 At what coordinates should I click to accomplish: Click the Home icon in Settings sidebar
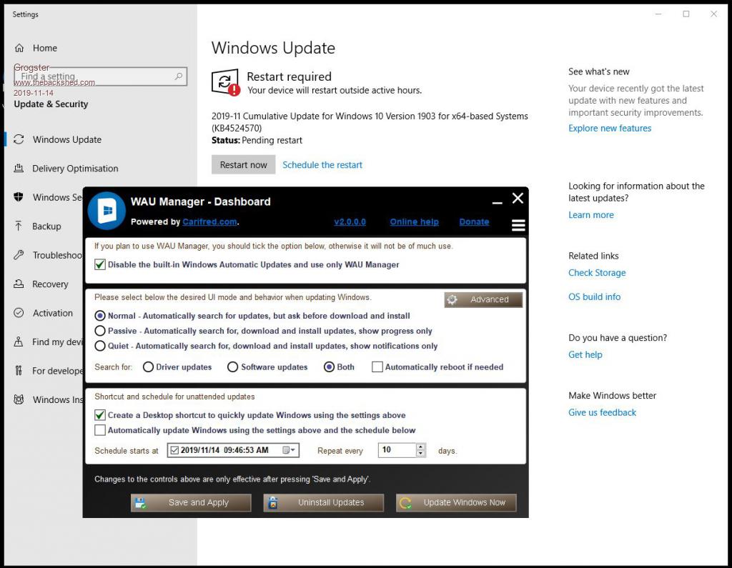(19, 48)
